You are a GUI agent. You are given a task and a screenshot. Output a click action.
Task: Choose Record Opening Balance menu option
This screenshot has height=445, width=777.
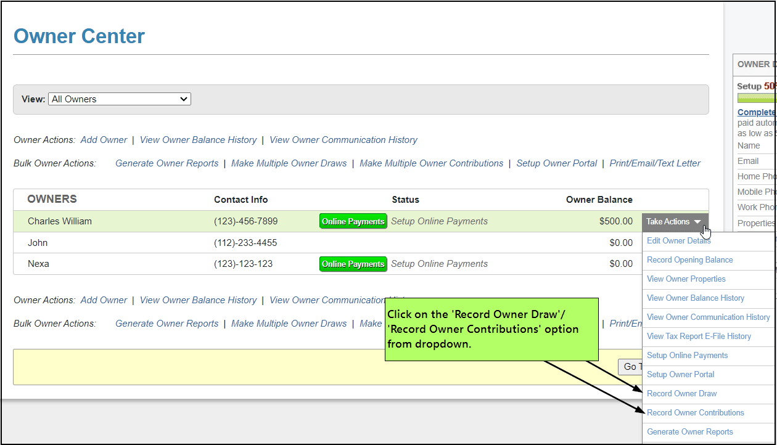[x=689, y=260]
